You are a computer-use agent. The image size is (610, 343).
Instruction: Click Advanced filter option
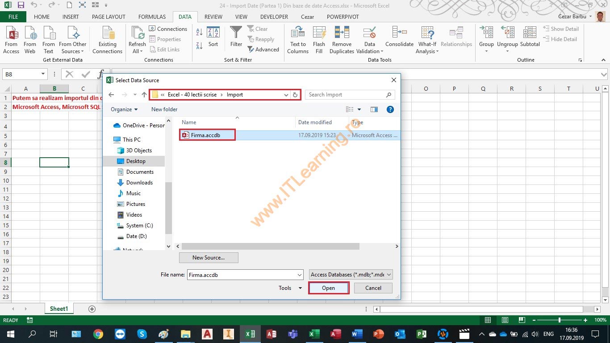point(263,50)
